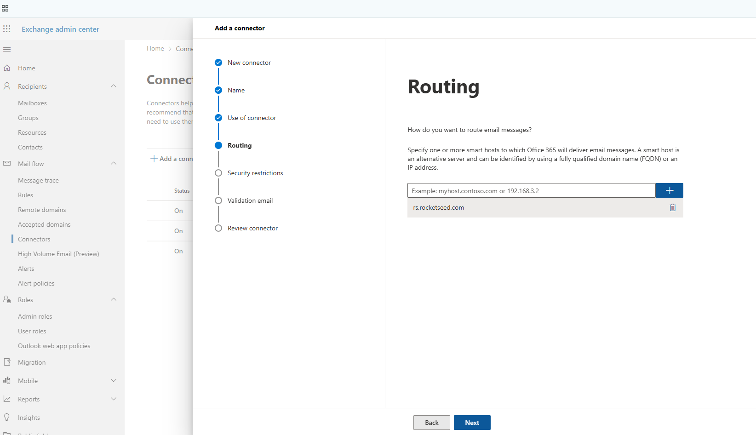Select the Review connector step circle

point(218,228)
